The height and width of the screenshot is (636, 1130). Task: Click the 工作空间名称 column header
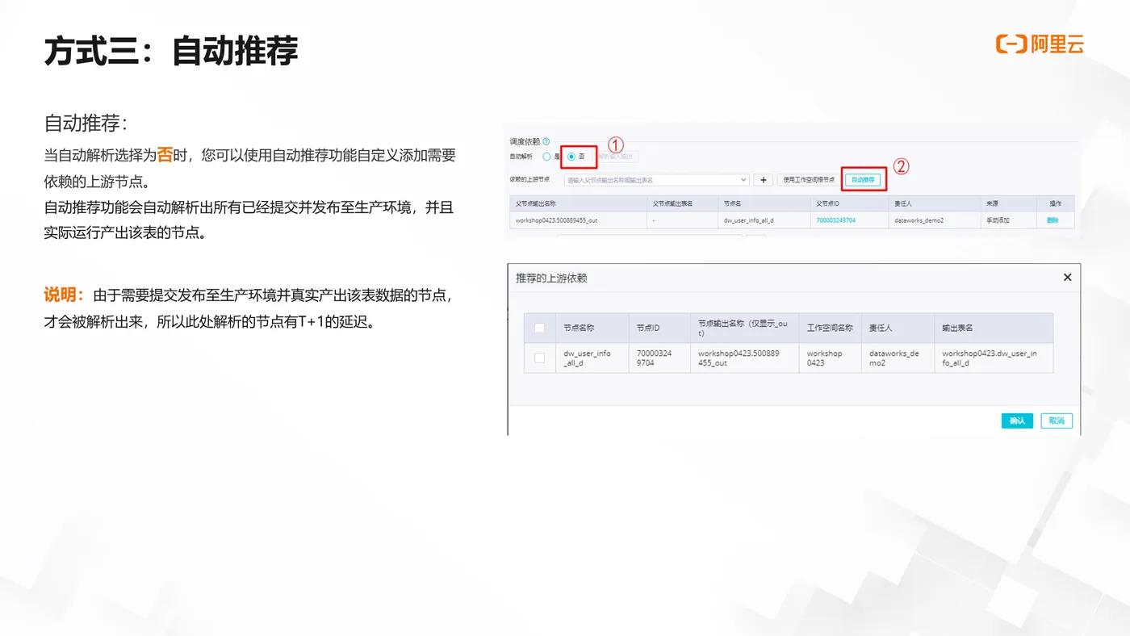coord(830,328)
